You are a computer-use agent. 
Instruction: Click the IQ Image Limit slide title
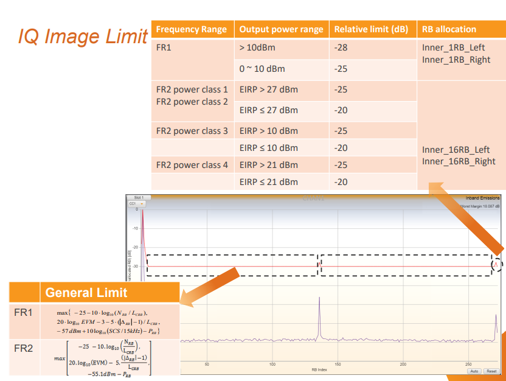pos(83,36)
